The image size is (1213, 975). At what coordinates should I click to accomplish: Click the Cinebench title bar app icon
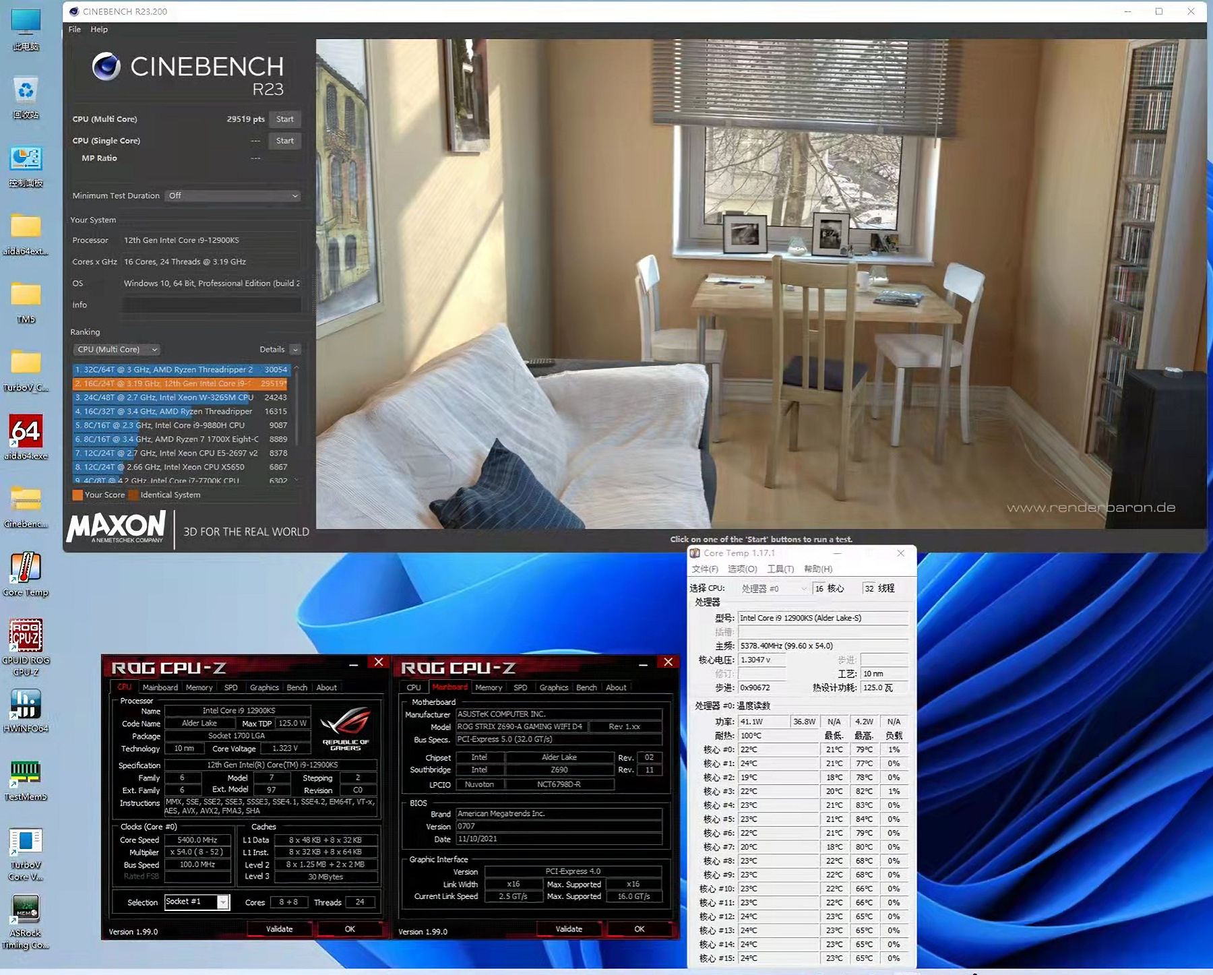pos(74,11)
